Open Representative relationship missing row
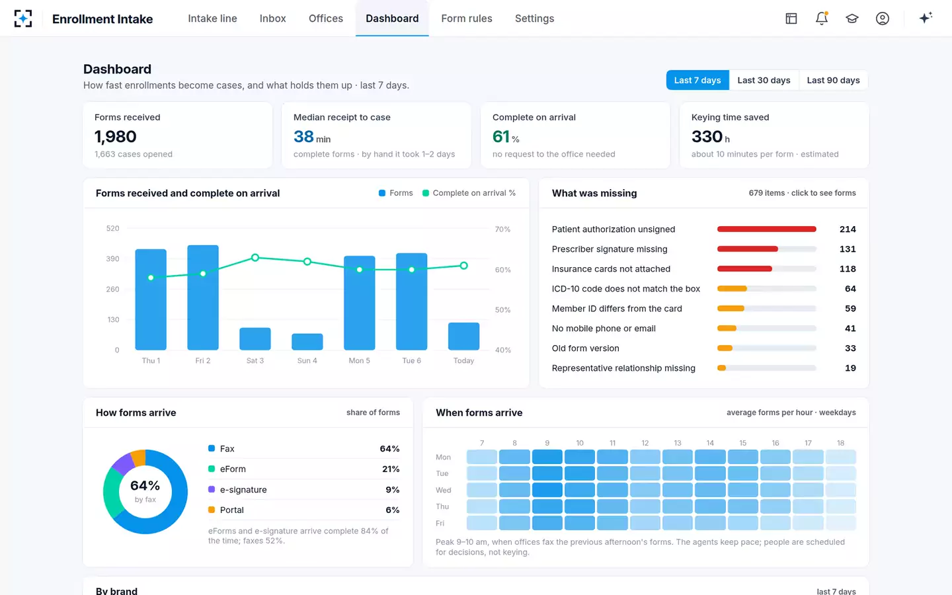The height and width of the screenshot is (595, 952). click(704, 368)
